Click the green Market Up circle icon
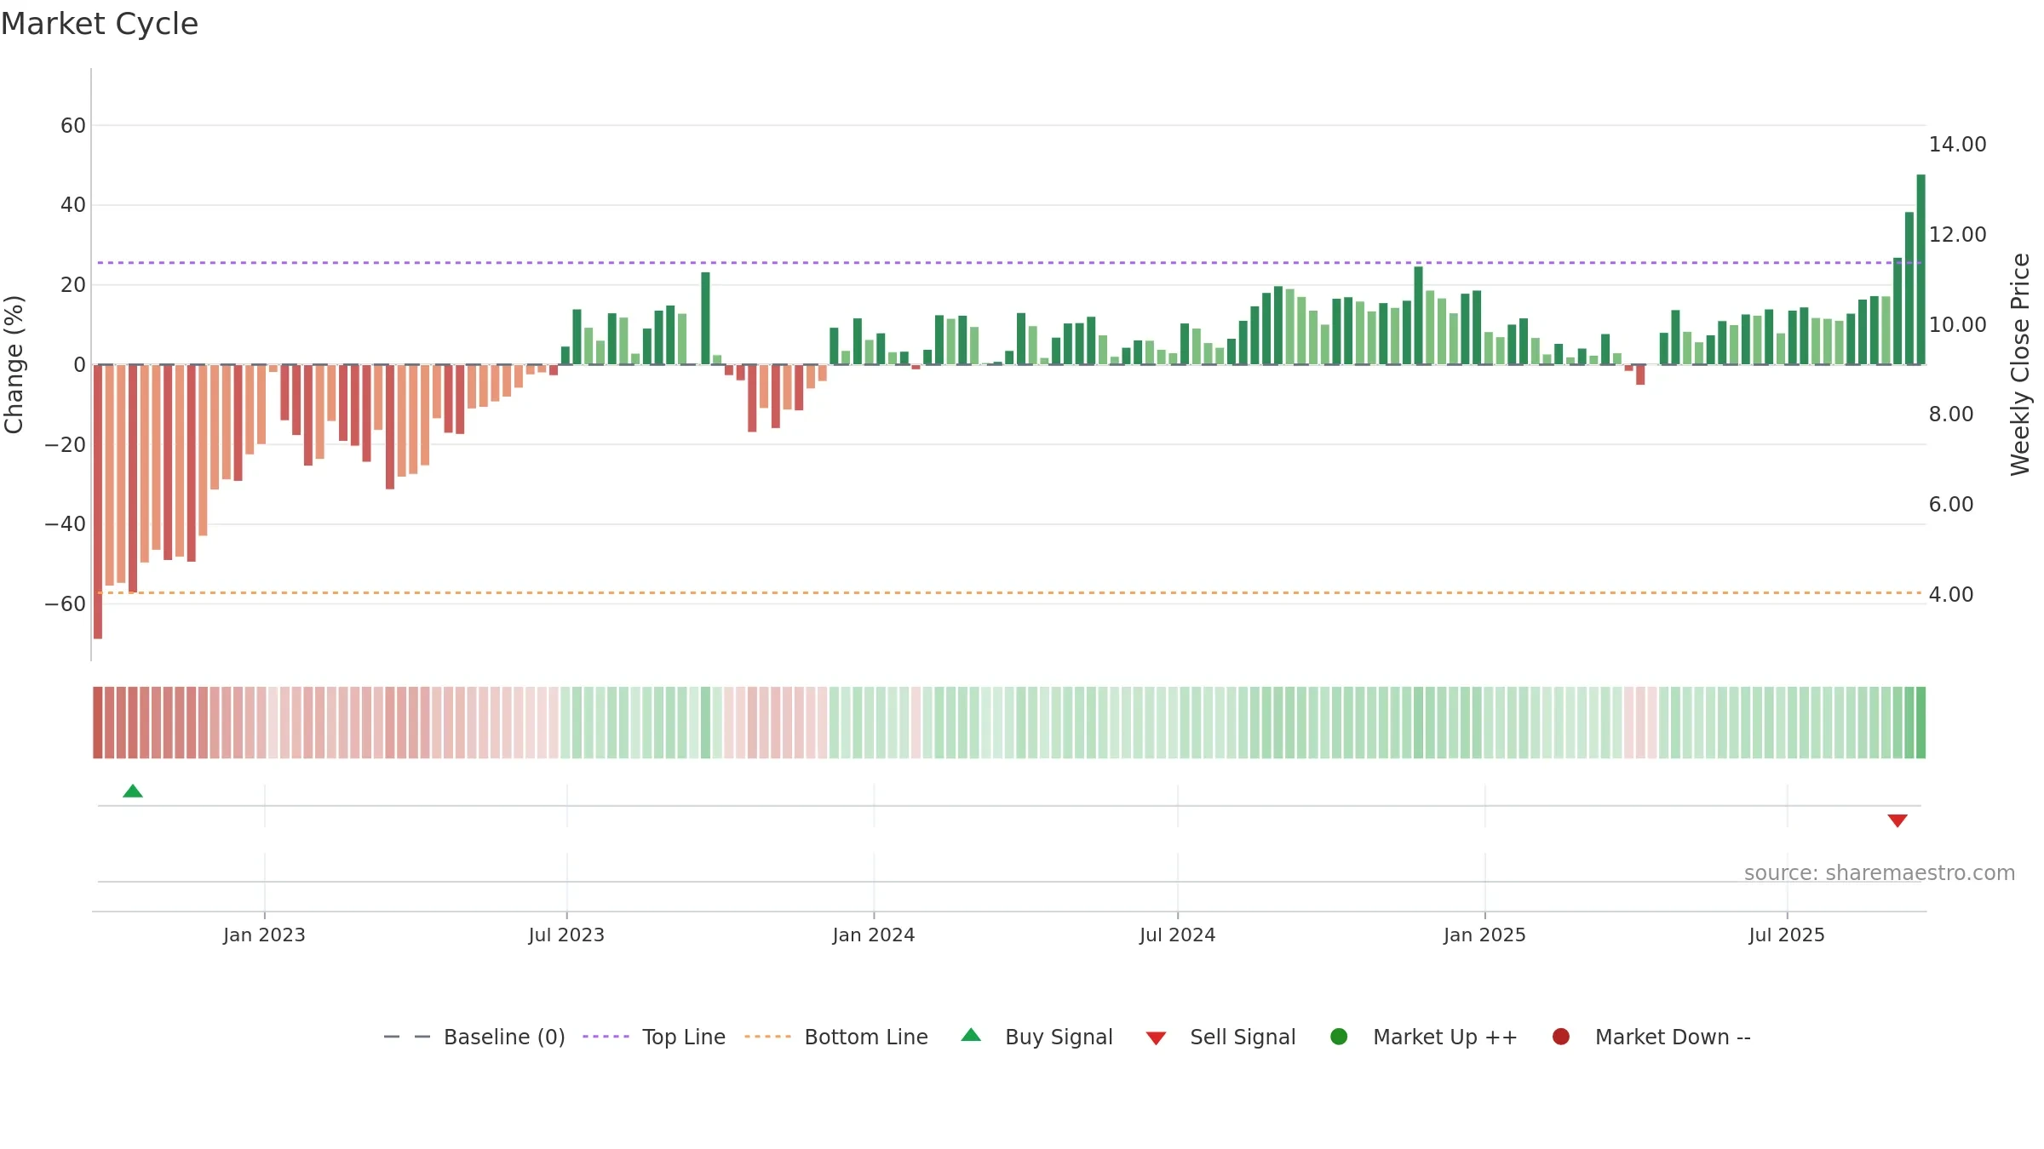Screen dimensions: 2044x1149 1339,1037
